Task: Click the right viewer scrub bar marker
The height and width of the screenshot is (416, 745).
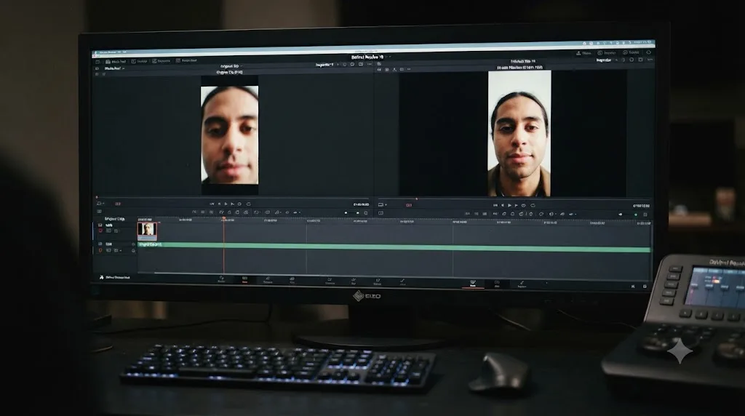Action: tap(417, 199)
